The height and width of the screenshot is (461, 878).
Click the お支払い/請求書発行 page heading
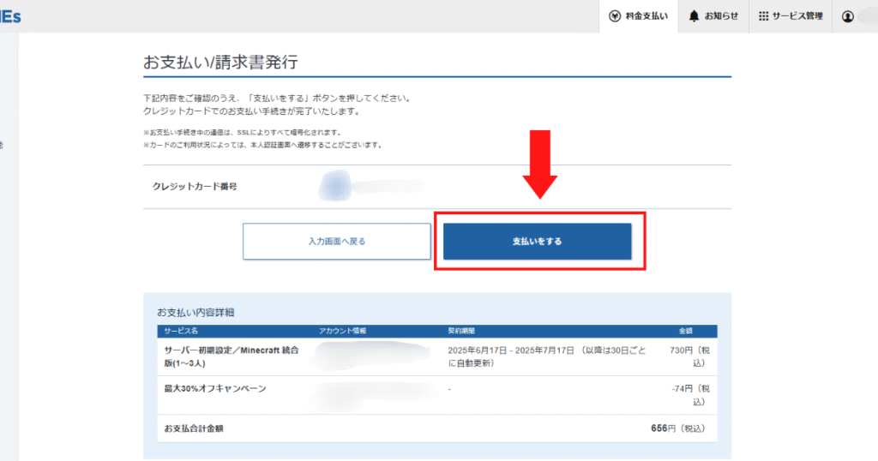(220, 63)
